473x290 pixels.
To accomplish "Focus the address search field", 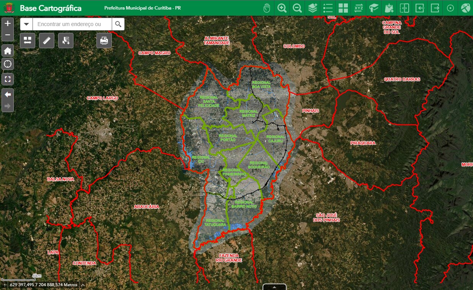I will pyautogui.click(x=72, y=24).
